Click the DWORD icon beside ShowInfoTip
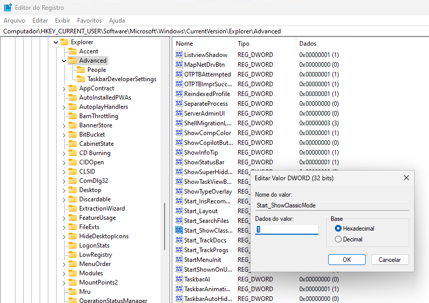The image size is (429, 303). [x=179, y=153]
